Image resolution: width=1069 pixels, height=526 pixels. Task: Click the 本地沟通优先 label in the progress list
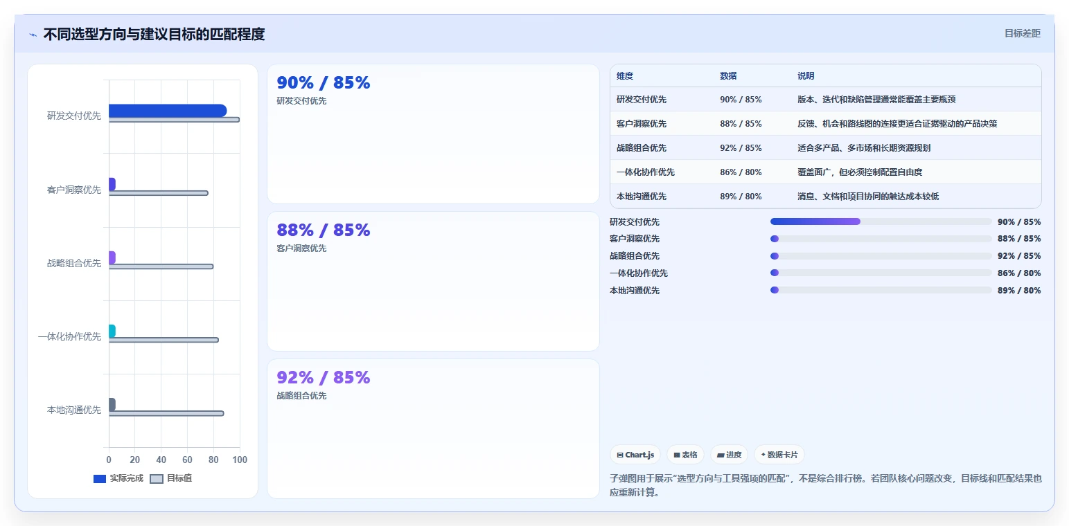(x=635, y=291)
